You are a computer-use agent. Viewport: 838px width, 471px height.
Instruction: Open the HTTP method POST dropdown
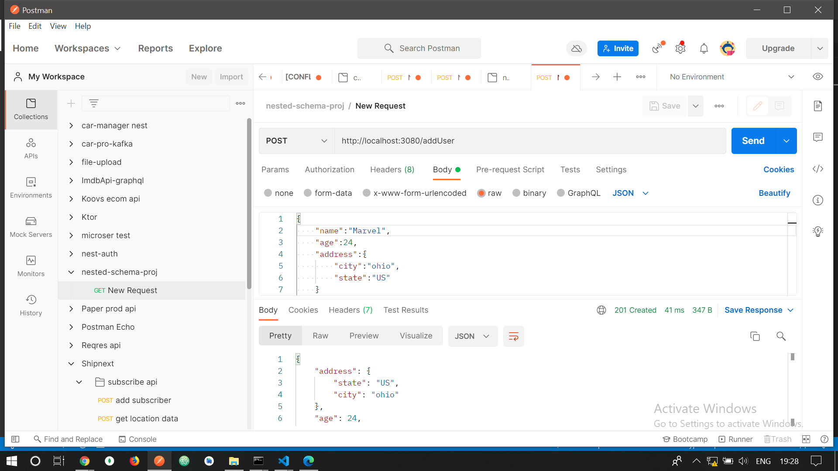(297, 141)
